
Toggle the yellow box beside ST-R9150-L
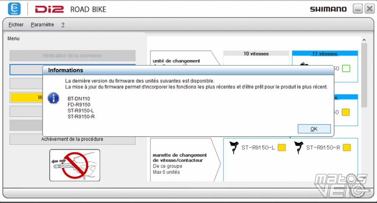(282, 147)
